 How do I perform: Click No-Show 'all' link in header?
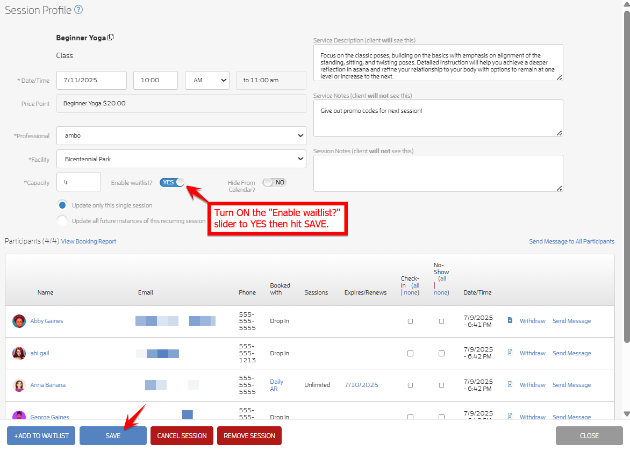pos(443,278)
